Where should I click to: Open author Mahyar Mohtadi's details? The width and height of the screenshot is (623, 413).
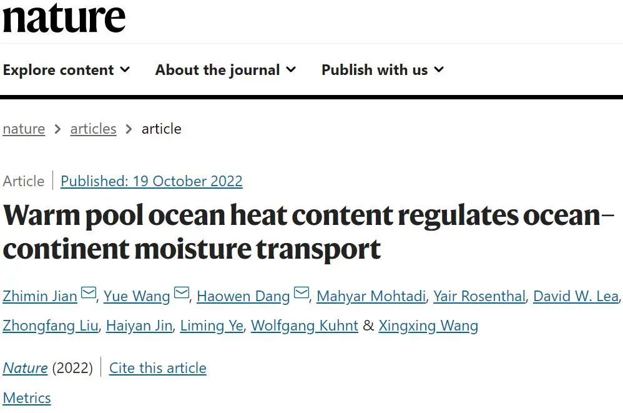tap(371, 296)
